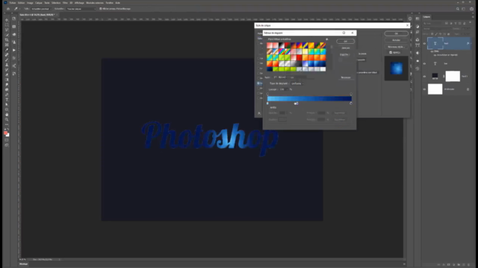Open the Layers panel flyout menu

(x=473, y=16)
